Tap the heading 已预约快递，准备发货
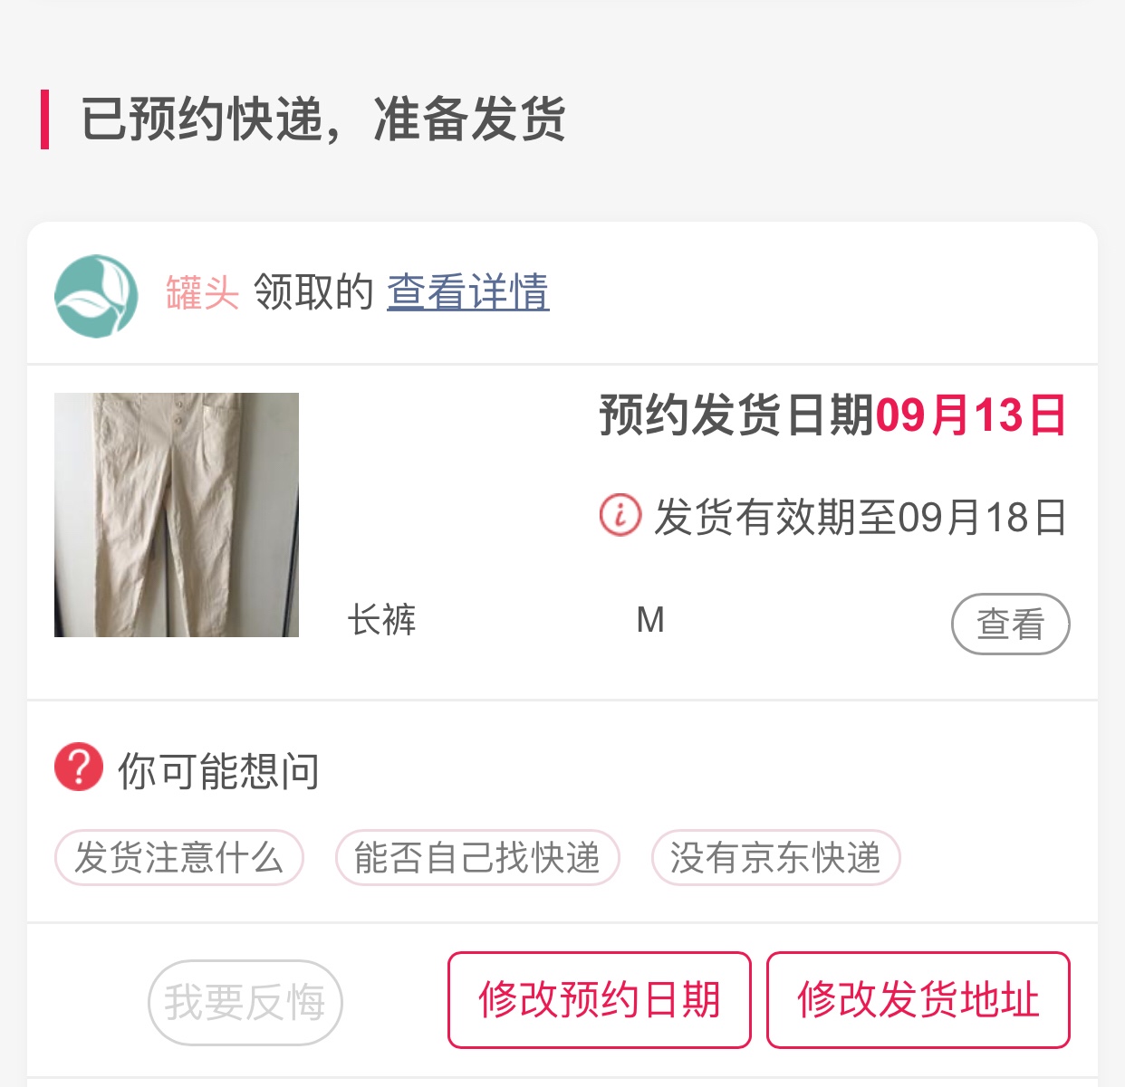The height and width of the screenshot is (1087, 1125). [x=323, y=119]
